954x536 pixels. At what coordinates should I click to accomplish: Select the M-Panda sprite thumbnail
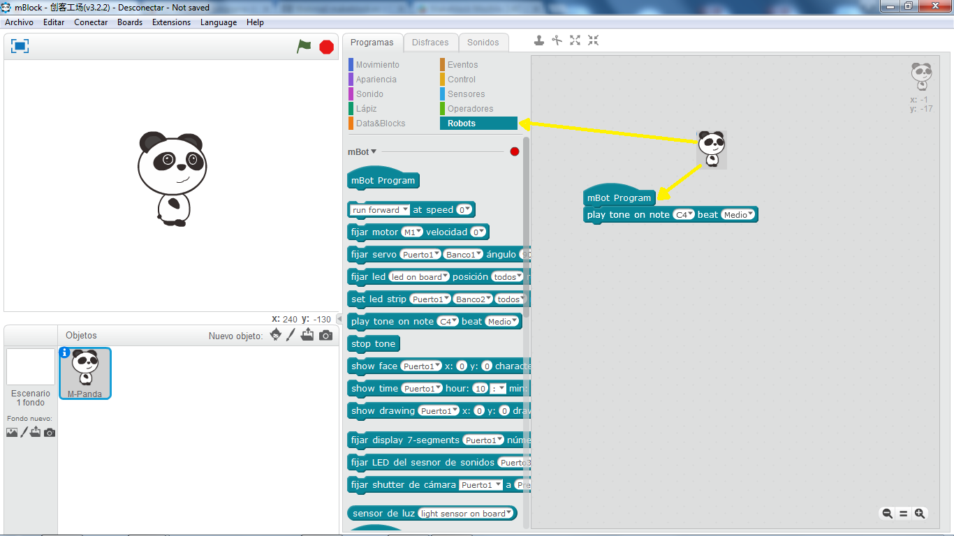point(85,373)
